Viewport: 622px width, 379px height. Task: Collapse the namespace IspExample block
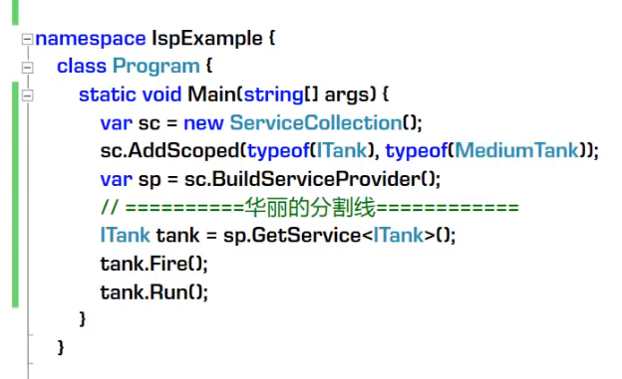(x=27, y=39)
